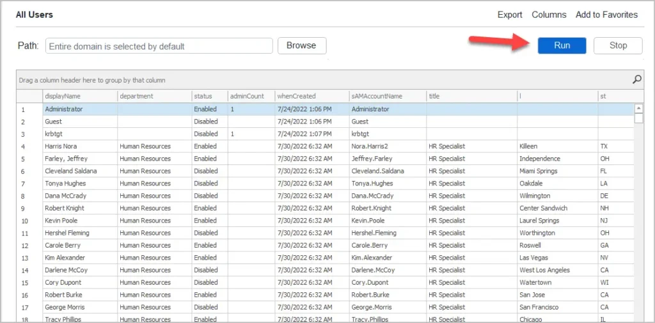Click the Las Vegas city cell

[558, 257]
